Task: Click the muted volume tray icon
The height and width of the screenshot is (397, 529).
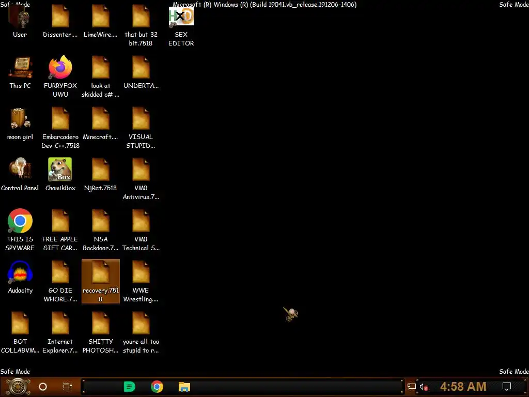Action: (x=424, y=387)
